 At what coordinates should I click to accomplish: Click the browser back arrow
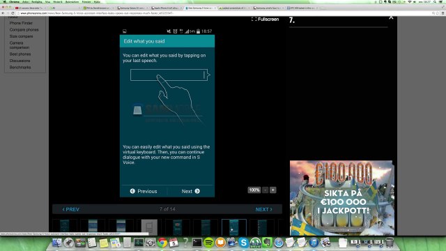pyautogui.click(x=3, y=13)
